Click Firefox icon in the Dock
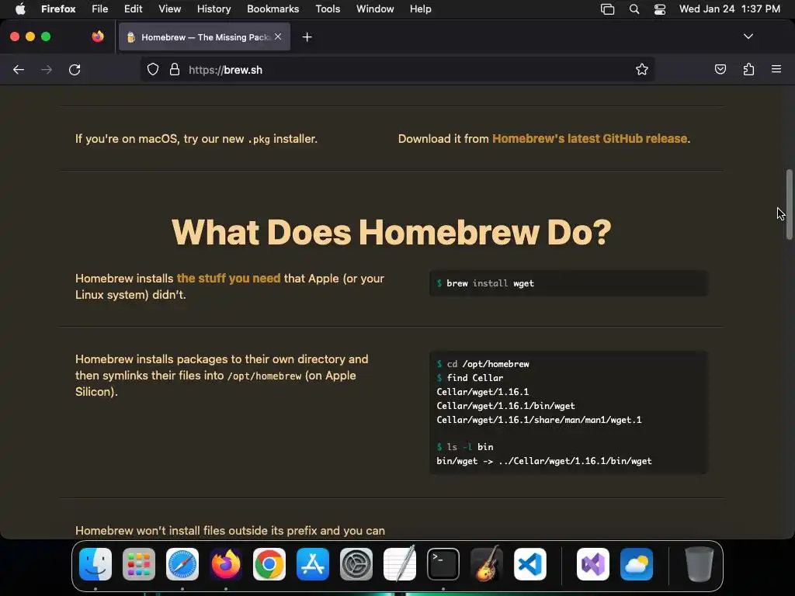This screenshot has width=795, height=596. click(226, 564)
